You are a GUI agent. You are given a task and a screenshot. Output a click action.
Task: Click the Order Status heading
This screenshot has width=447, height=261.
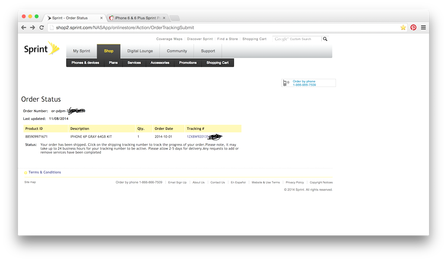pos(41,99)
